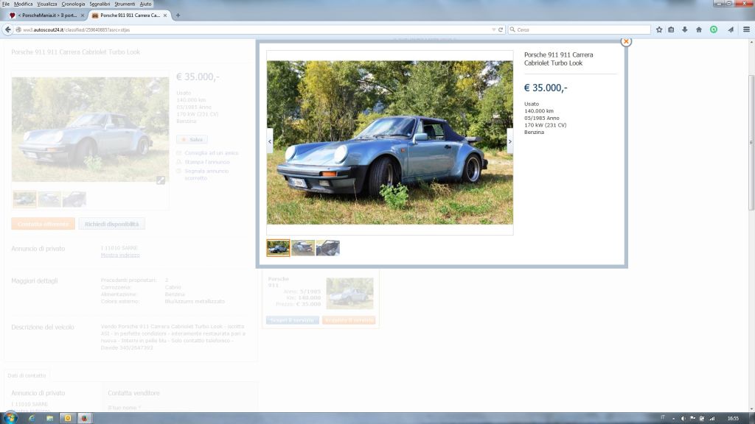Open the Modifica menu
This screenshot has width=755, height=424.
[23, 4]
